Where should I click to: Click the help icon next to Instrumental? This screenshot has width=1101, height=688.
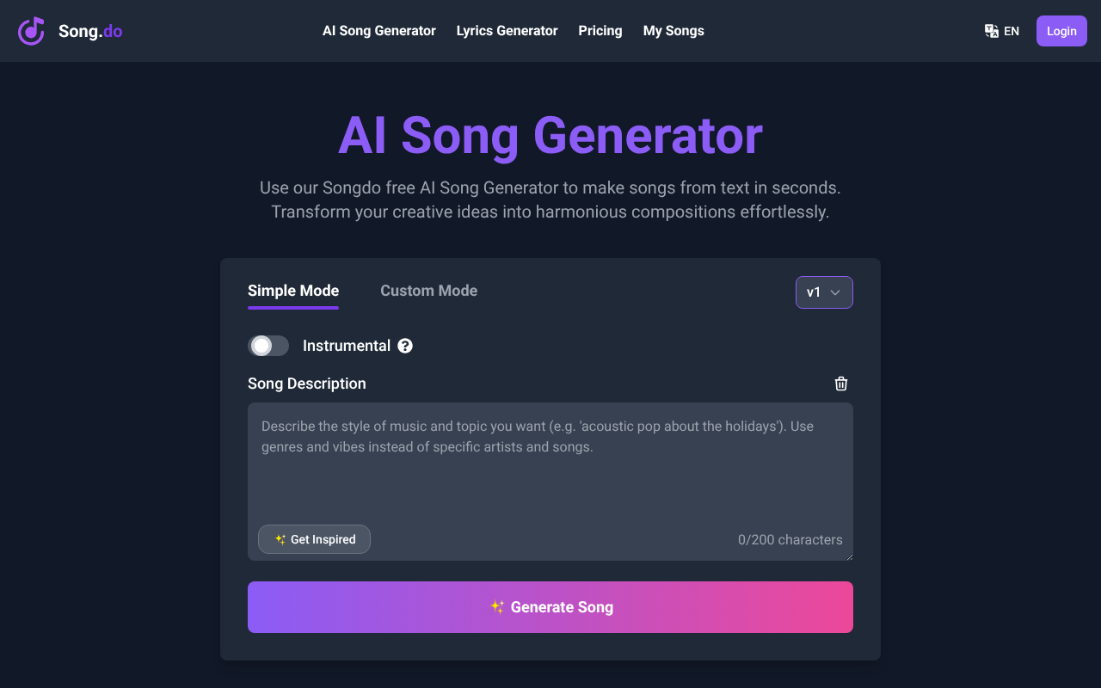pyautogui.click(x=405, y=346)
